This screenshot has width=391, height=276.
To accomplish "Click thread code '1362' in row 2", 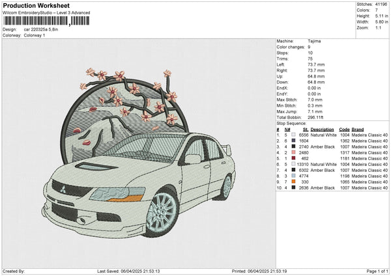I will tap(345, 141).
